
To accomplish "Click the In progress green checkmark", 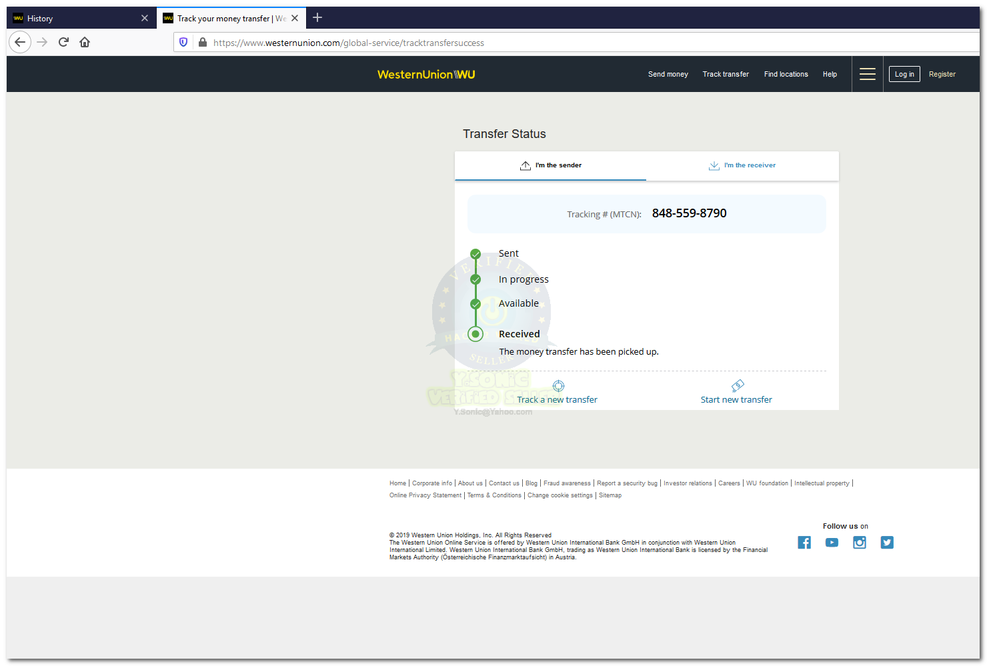I will click(475, 279).
